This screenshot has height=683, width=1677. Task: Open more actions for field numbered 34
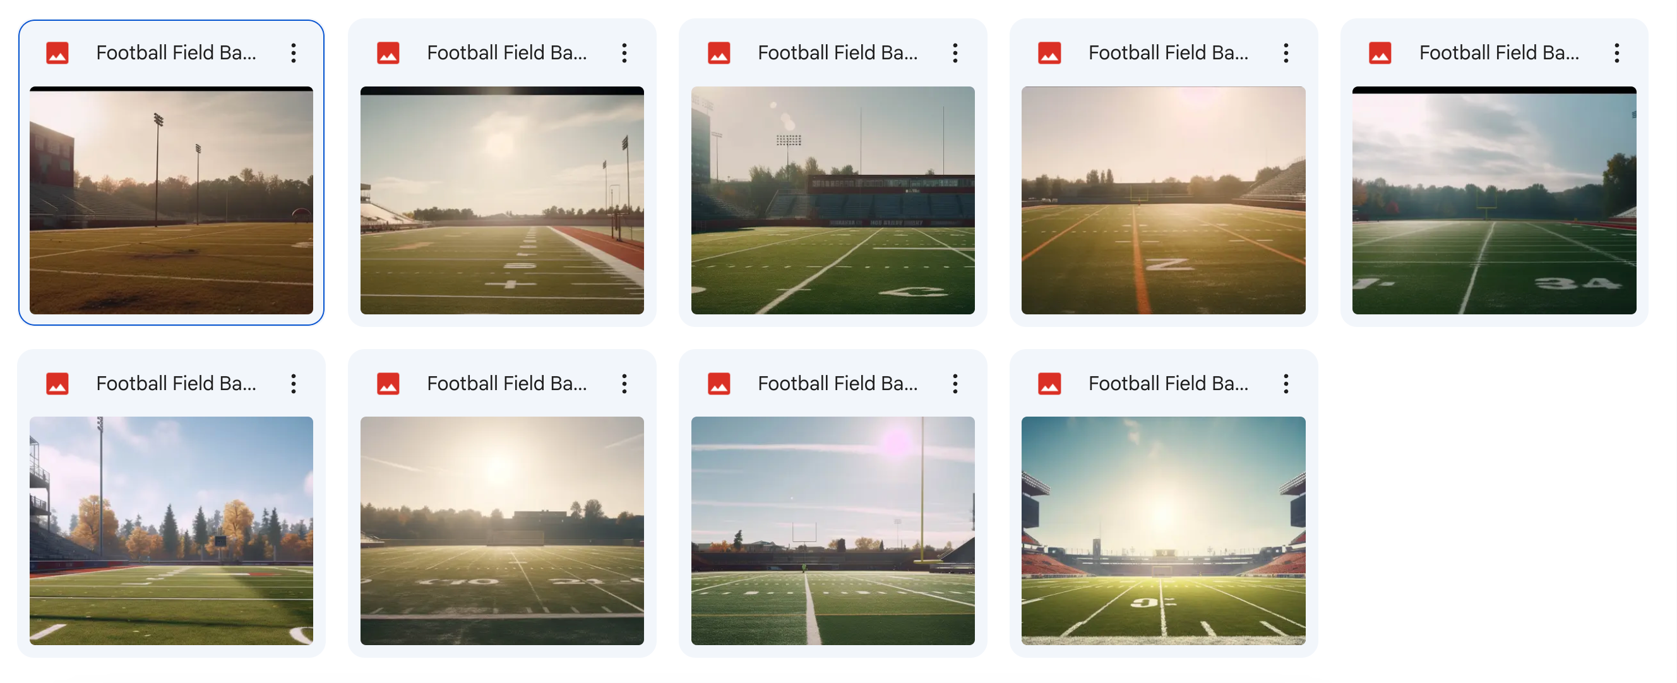1616,53
